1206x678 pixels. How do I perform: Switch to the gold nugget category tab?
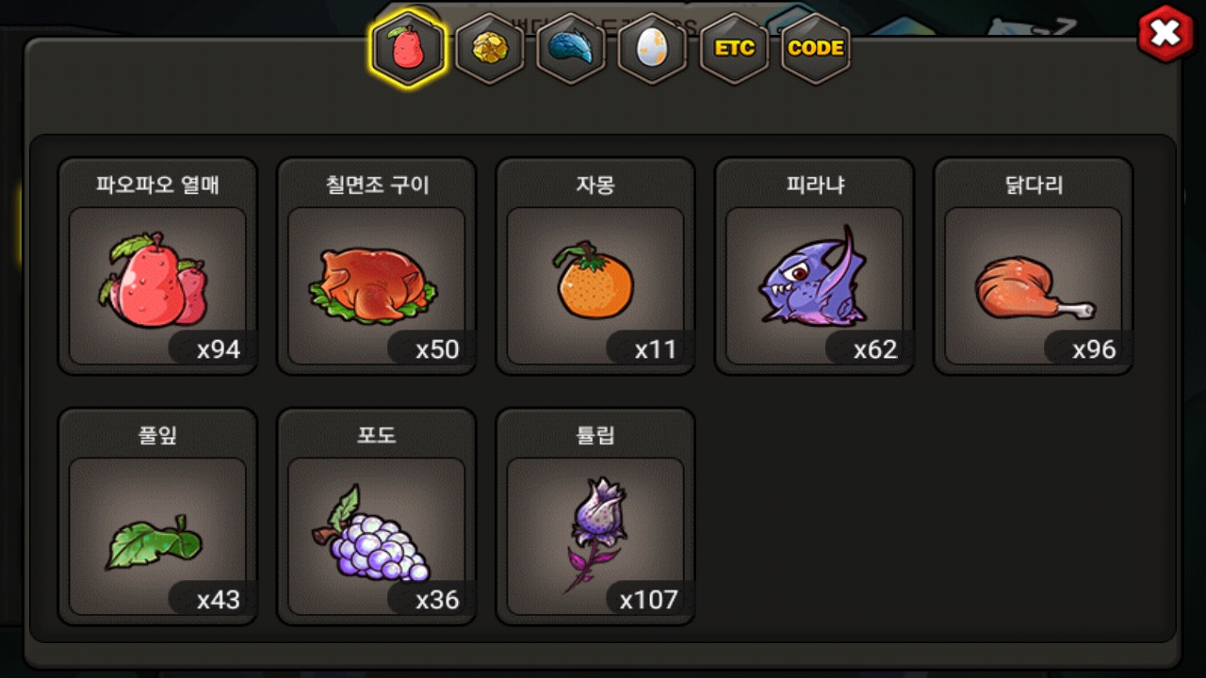tap(490, 49)
